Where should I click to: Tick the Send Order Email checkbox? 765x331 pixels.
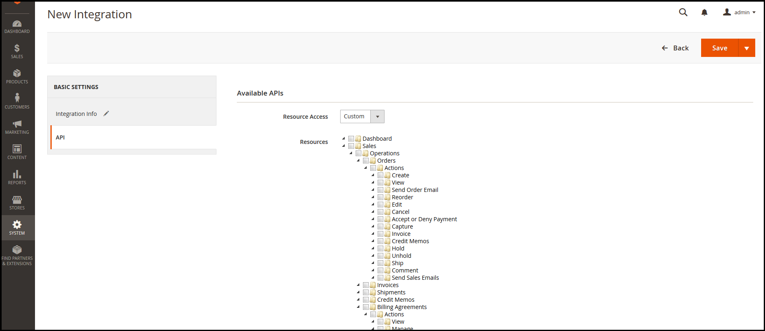tap(380, 190)
